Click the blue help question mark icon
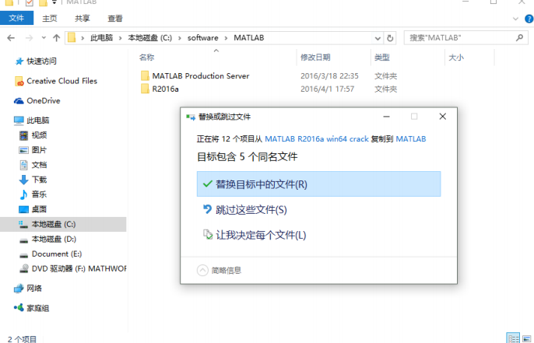 tap(529, 19)
